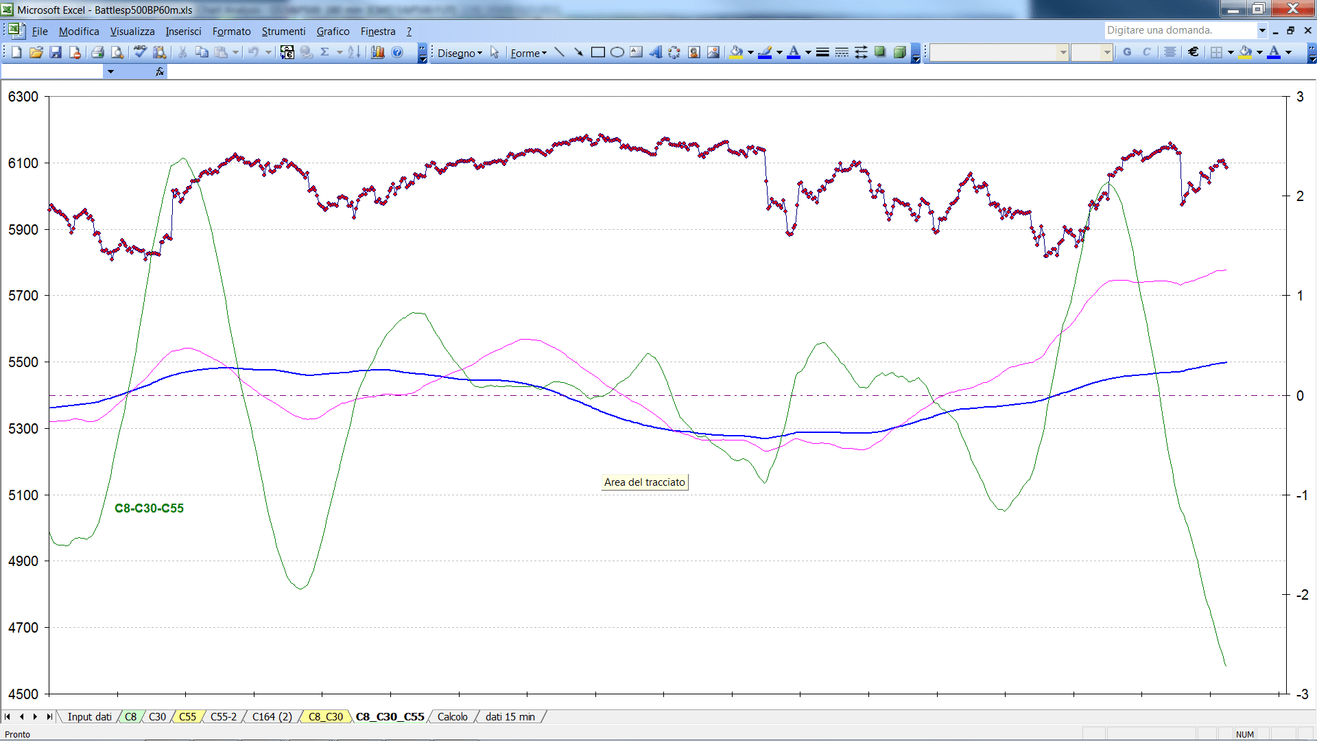1317x741 pixels.
Task: Switch to the Input dati sheet tab
Action: coord(89,716)
